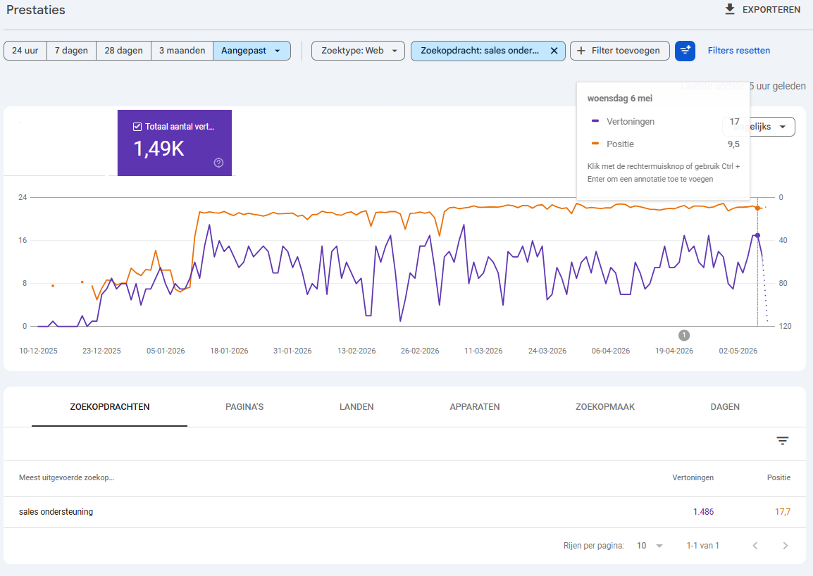Select the 28 dagen date range

pyautogui.click(x=123, y=51)
